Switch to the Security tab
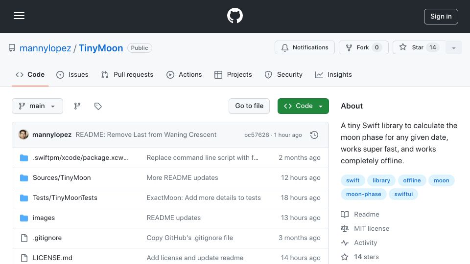The height and width of the screenshot is (264, 470). tap(283, 74)
